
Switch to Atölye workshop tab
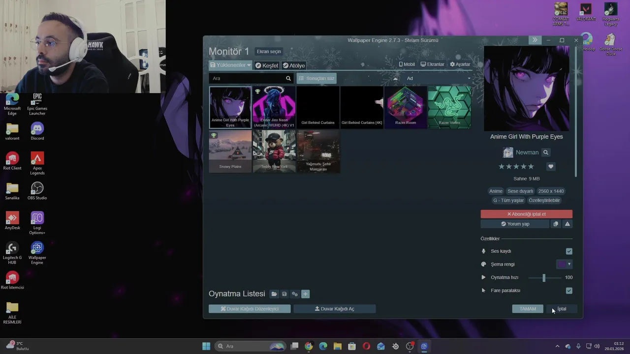click(x=294, y=65)
